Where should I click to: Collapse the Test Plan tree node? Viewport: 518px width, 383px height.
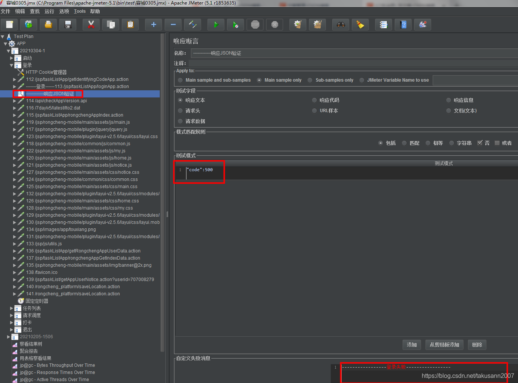pyautogui.click(x=3, y=36)
